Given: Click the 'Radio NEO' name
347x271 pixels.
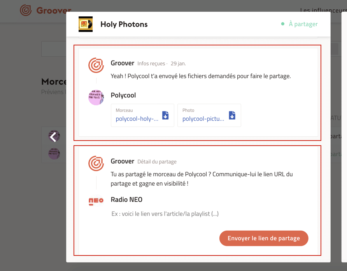Looking at the screenshot, I should (x=126, y=200).
